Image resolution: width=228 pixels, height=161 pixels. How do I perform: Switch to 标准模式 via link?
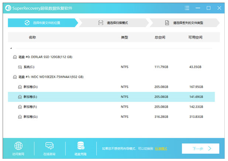coord(161,149)
